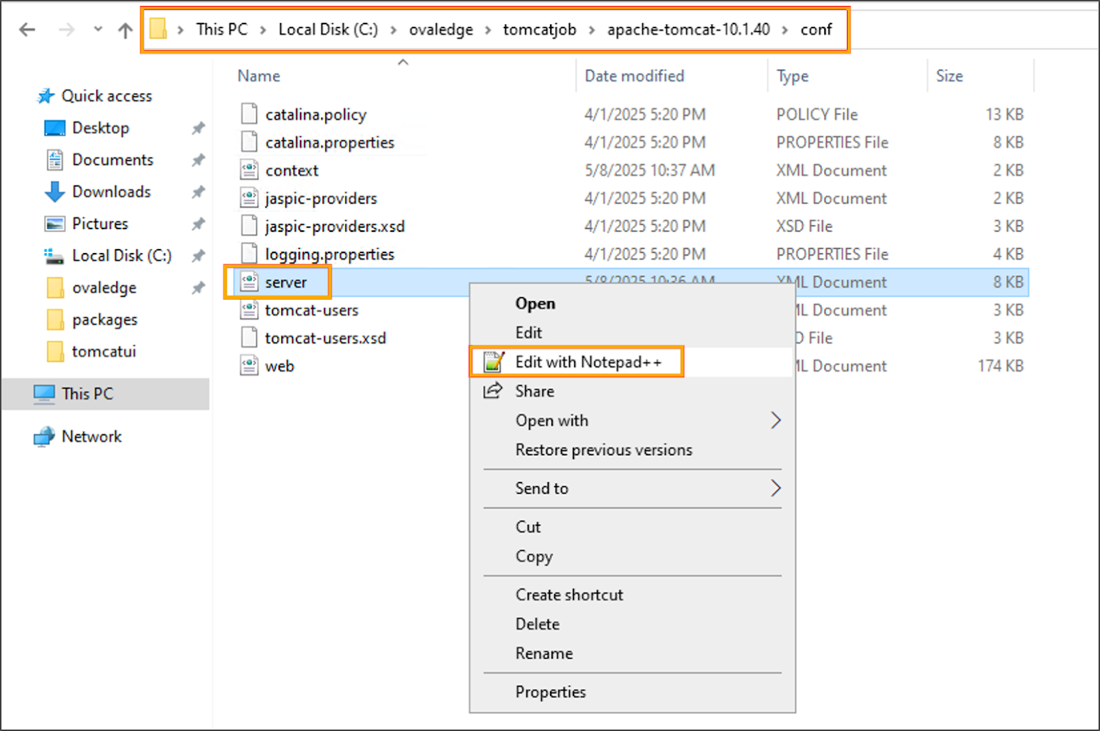Choose Edit with Notepad++ from context menu
Screen dimensions: 1100x731
point(588,362)
